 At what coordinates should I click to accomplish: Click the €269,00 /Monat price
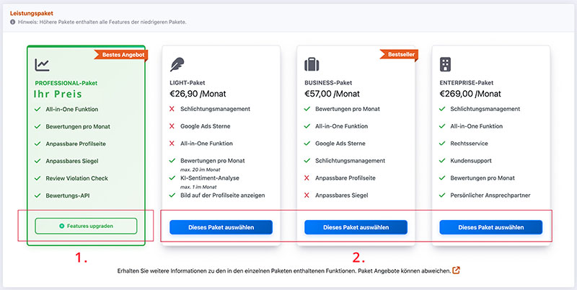(470, 94)
